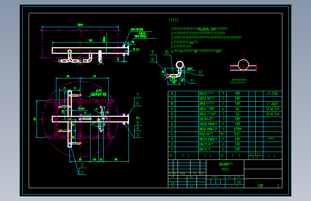This screenshot has height=201, width=311.
Task: Select the DN200-PN10 cell in row 6
Action: [x=208, y=124]
